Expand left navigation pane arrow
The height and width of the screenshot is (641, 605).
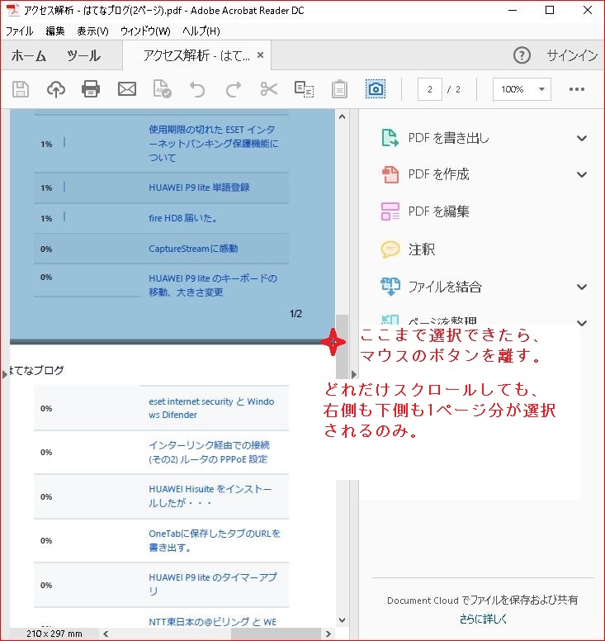[4, 374]
